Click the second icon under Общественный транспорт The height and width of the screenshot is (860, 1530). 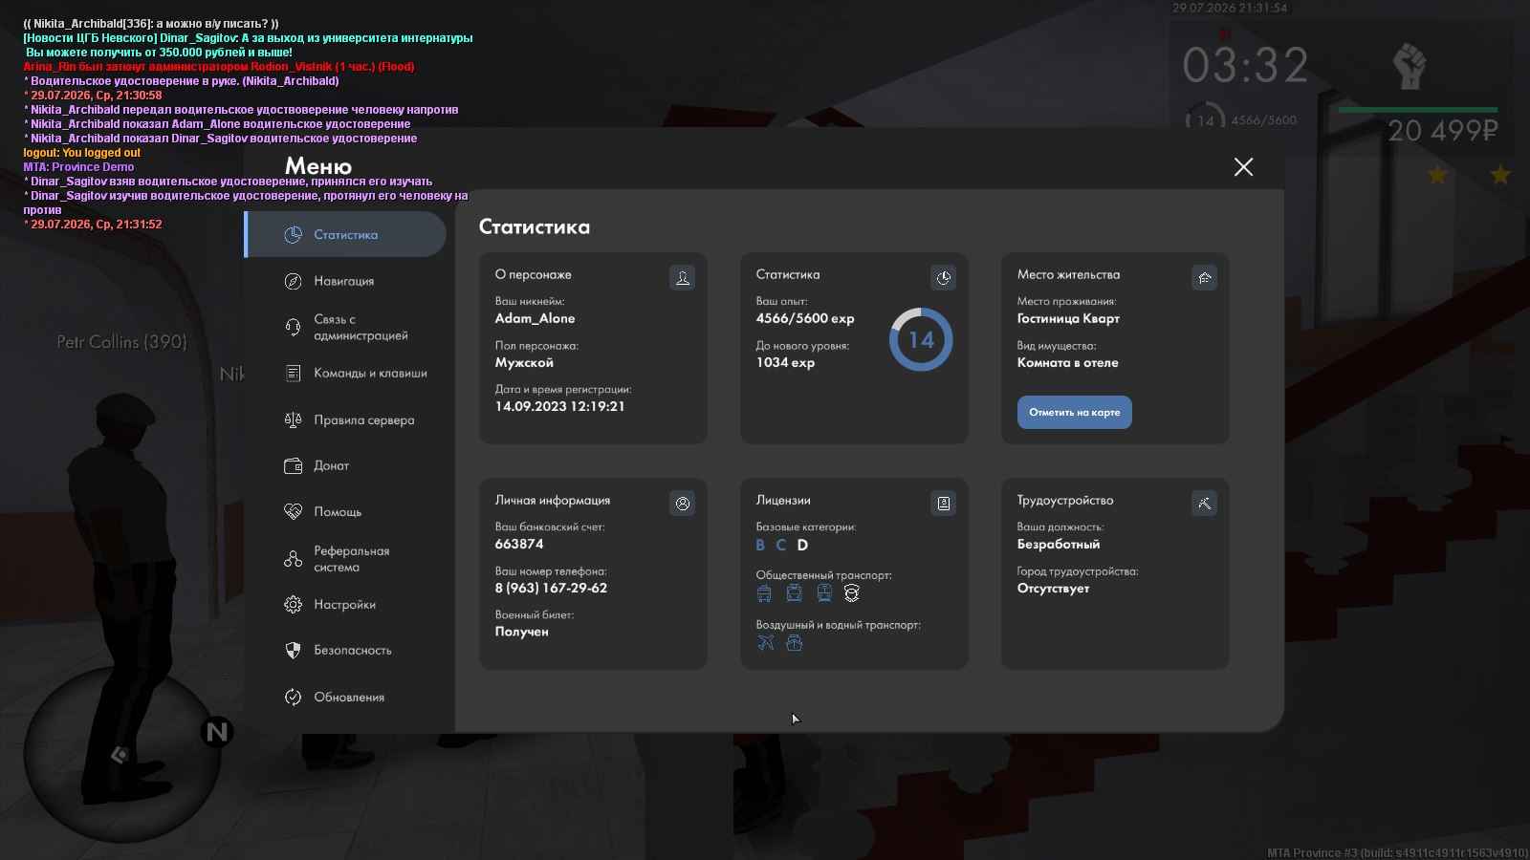[x=794, y=593]
